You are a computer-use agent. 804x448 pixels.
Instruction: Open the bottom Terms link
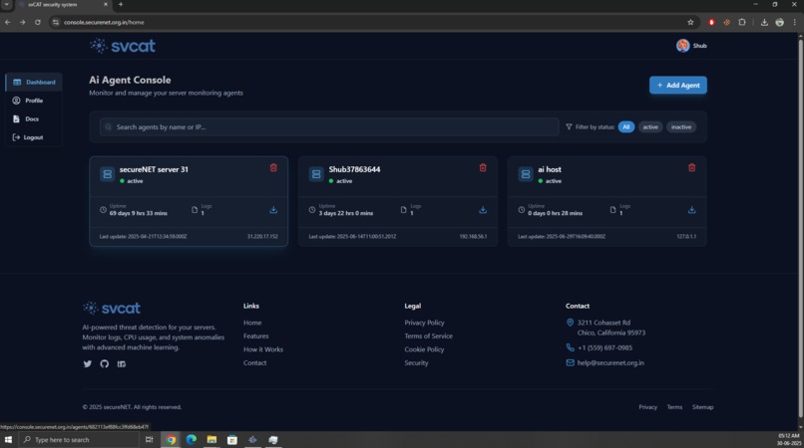pyautogui.click(x=674, y=407)
